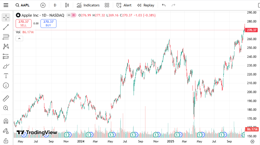Open the Indicators menu
This screenshot has width=260, height=145.
click(x=88, y=5)
